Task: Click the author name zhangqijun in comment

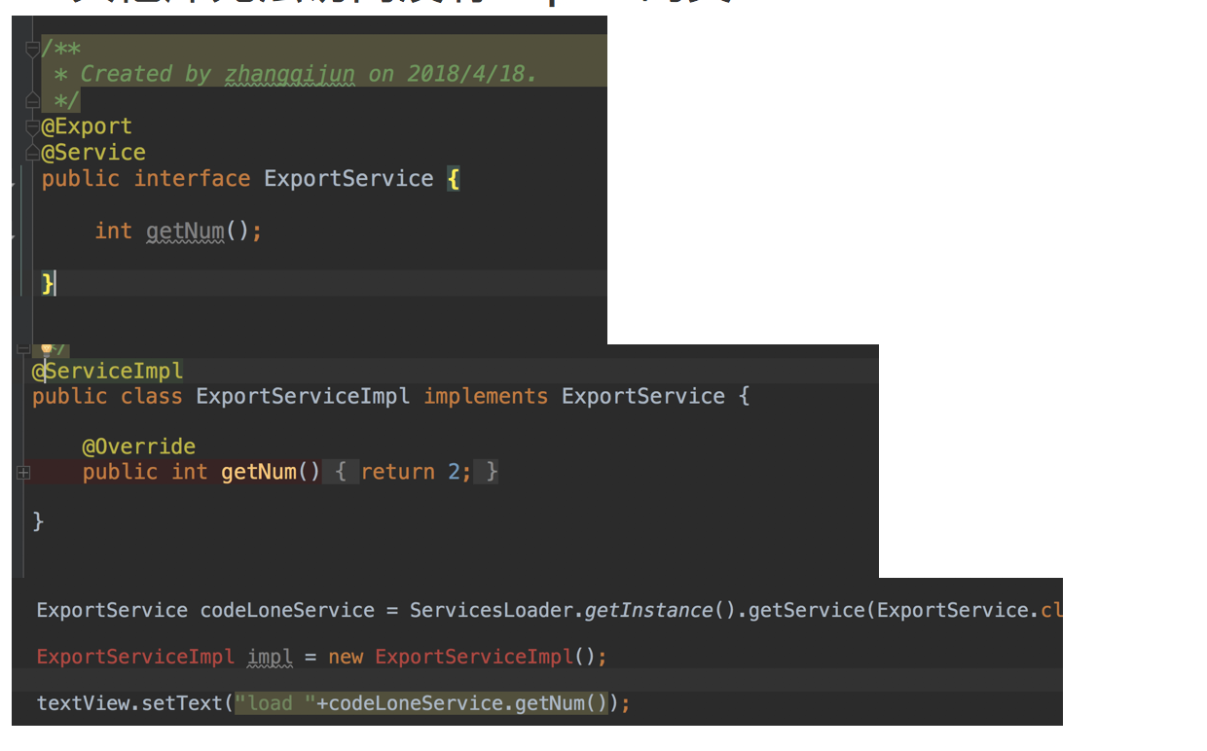Action: (289, 74)
